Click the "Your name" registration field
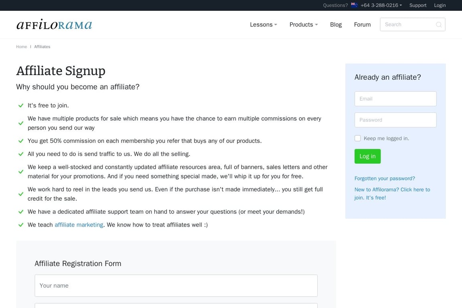Viewport: 462px width, 308px height. tap(176, 286)
